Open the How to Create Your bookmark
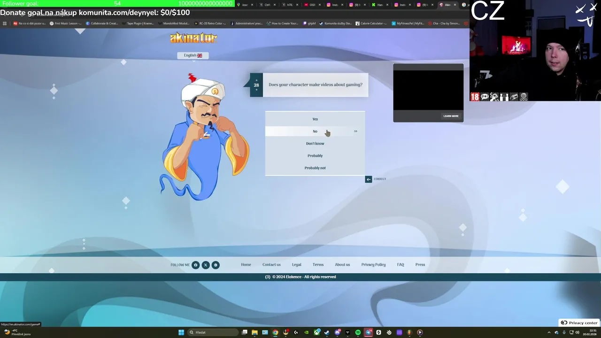The height and width of the screenshot is (338, 601). pyautogui.click(x=282, y=23)
